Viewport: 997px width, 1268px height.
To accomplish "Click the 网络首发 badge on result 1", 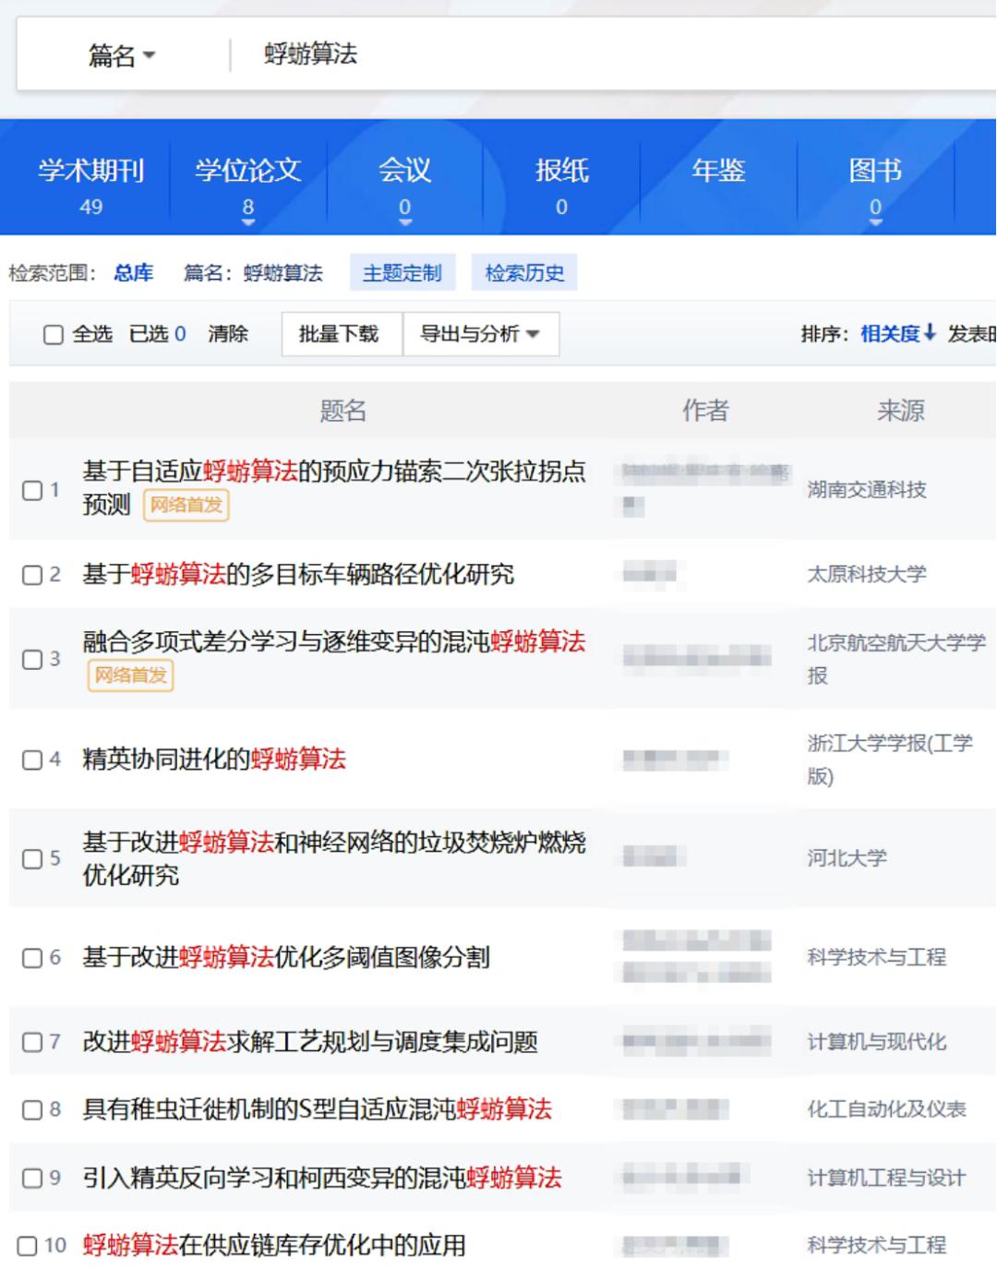I will click(x=186, y=506).
